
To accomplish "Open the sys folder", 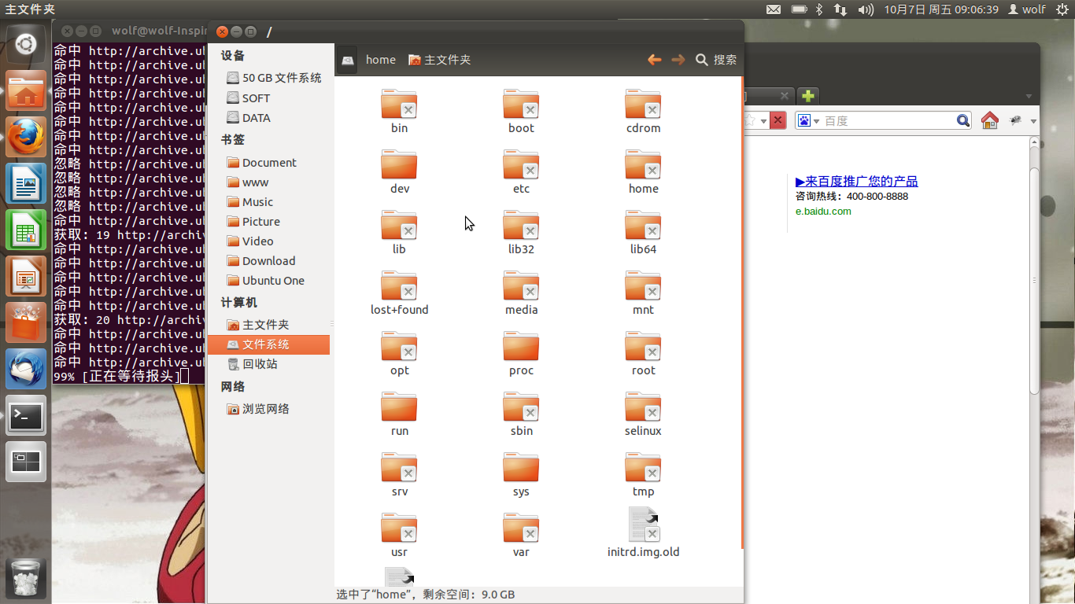I will coord(521,467).
